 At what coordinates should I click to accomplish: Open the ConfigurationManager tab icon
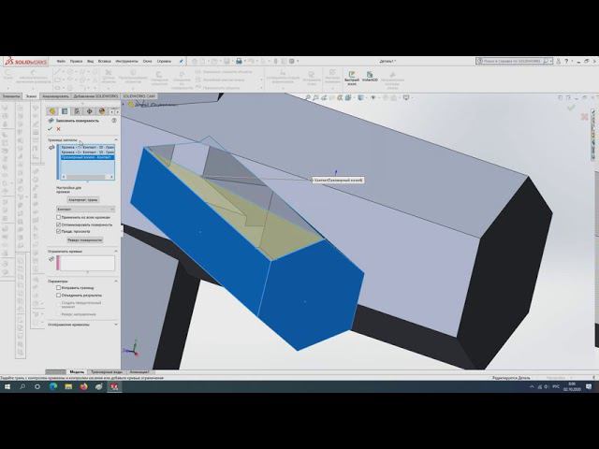(77, 111)
